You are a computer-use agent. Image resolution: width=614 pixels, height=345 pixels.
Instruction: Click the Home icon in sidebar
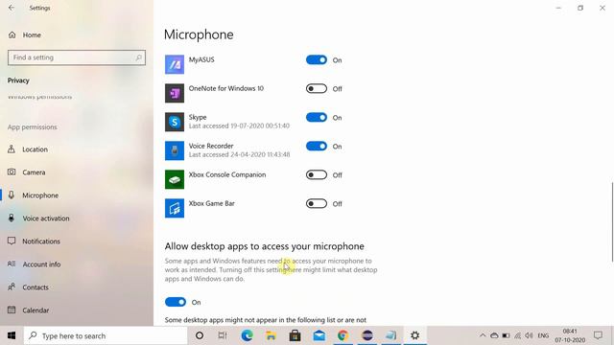12,34
